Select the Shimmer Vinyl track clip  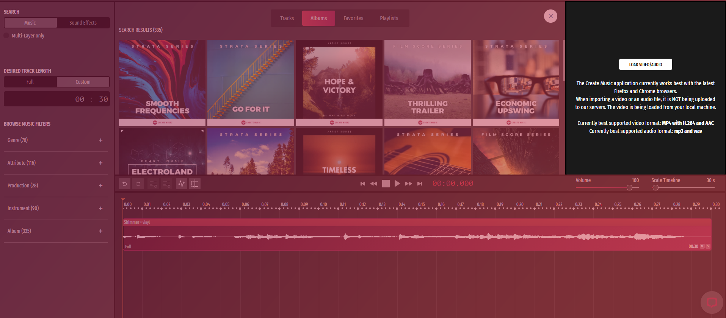click(417, 234)
